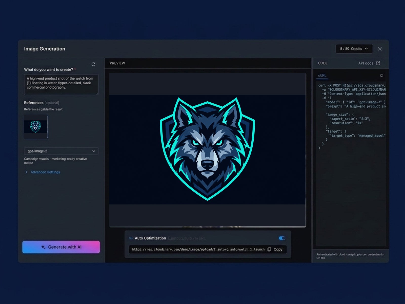Image resolution: width=405 pixels, height=304 pixels.
Task: Click the "Campaign visuals" model description
Action: tap(55, 161)
